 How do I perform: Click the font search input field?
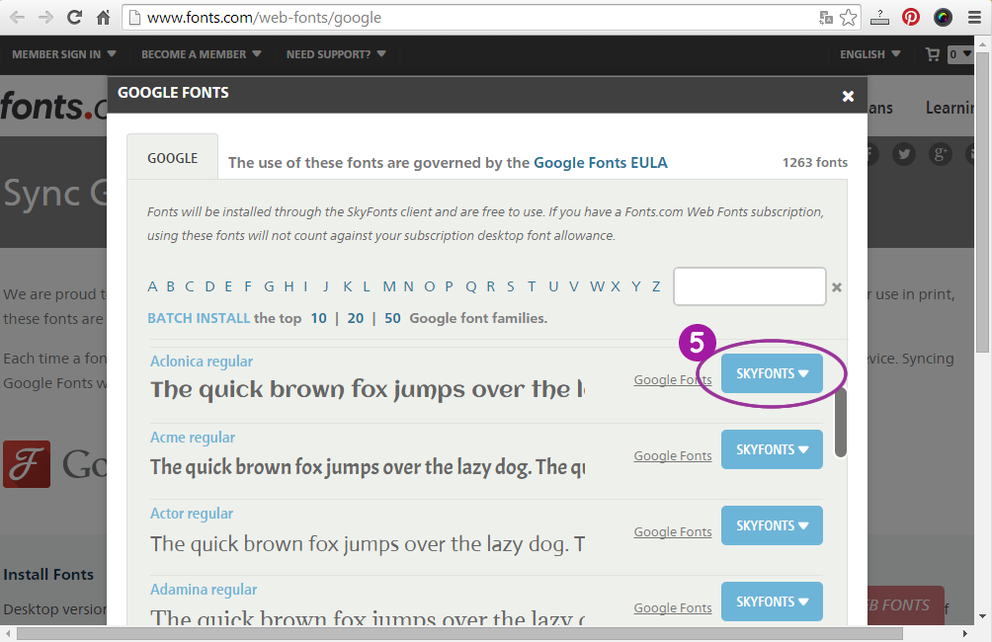point(749,286)
